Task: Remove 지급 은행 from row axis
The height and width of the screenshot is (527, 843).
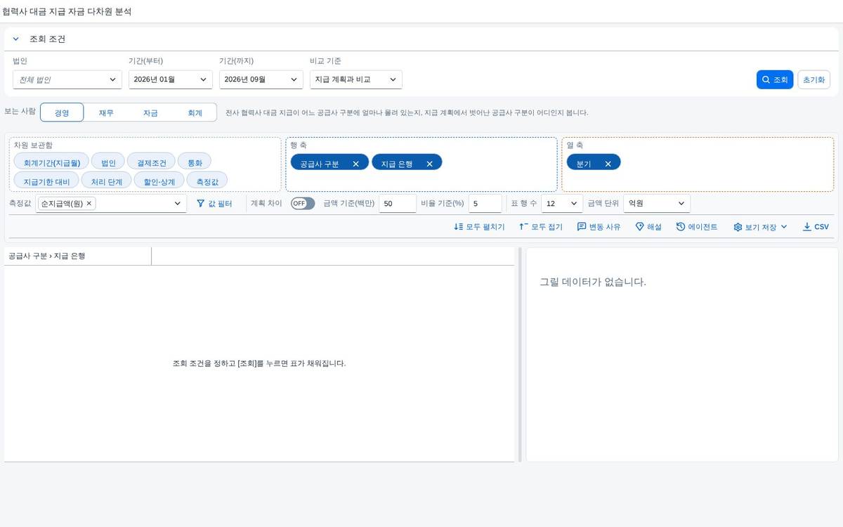Action: pyautogui.click(x=429, y=164)
